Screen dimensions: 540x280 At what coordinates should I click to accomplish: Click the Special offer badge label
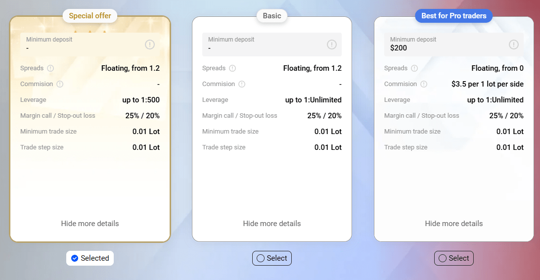(90, 16)
